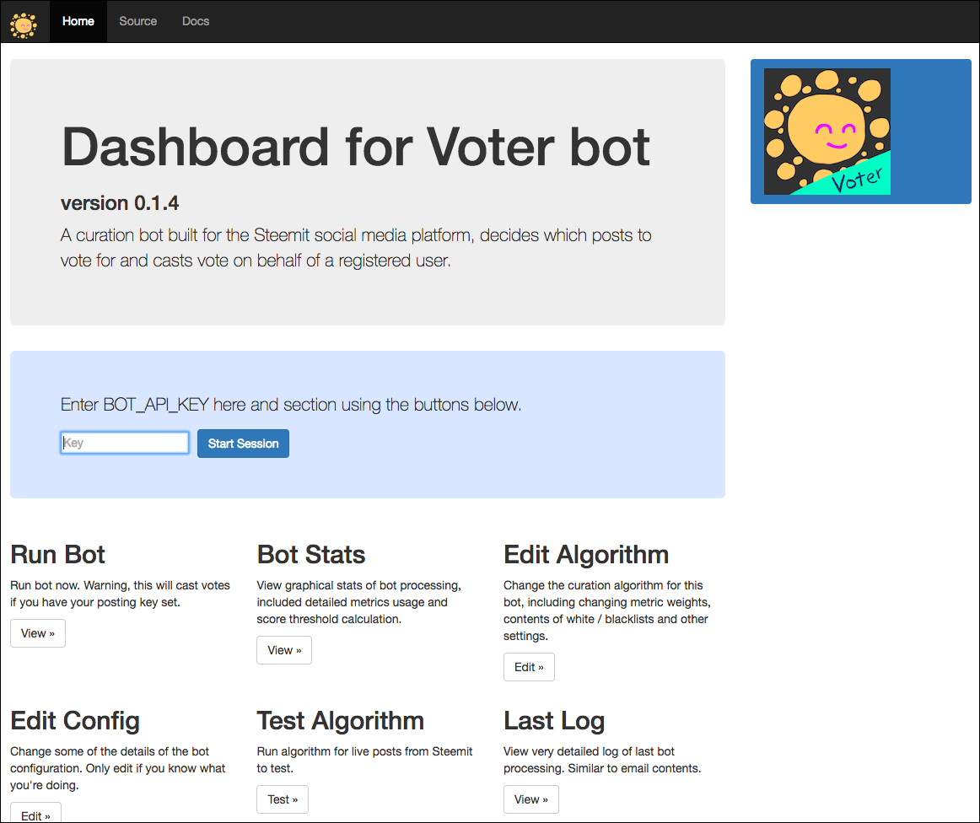Click the Edit Algorithm heading
Viewport: 980px width, 823px height.
tap(586, 555)
